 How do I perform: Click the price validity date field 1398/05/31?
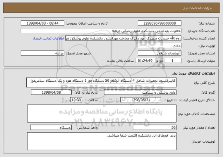(x=141, y=100)
